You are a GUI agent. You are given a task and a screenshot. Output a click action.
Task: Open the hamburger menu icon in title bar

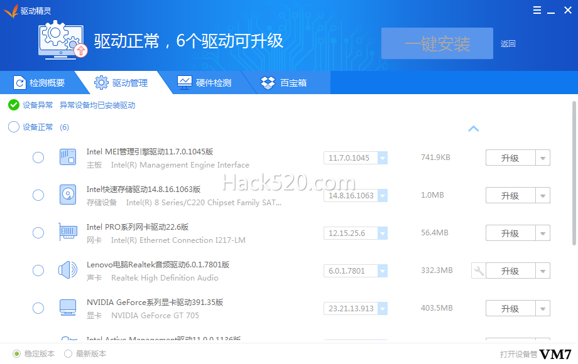pyautogui.click(x=537, y=10)
